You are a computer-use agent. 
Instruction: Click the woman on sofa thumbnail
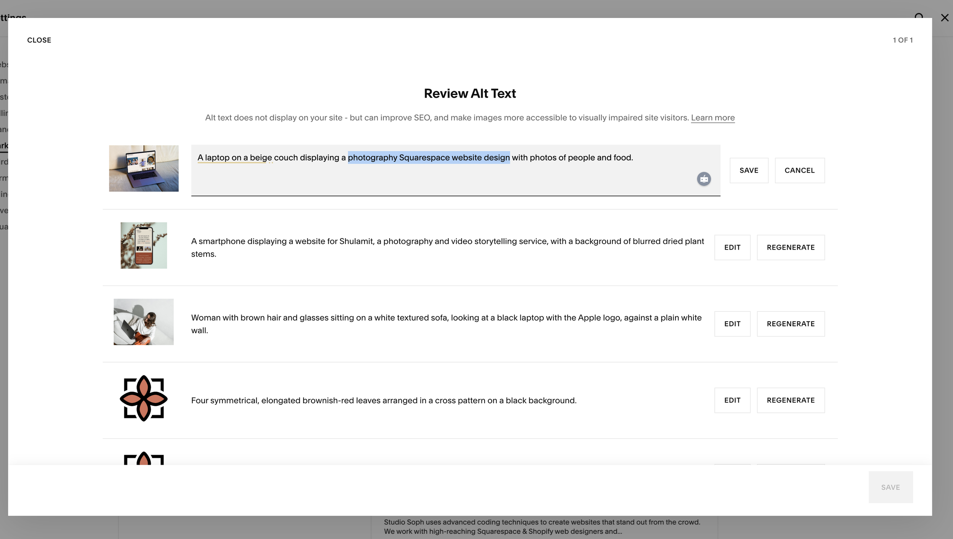144,322
